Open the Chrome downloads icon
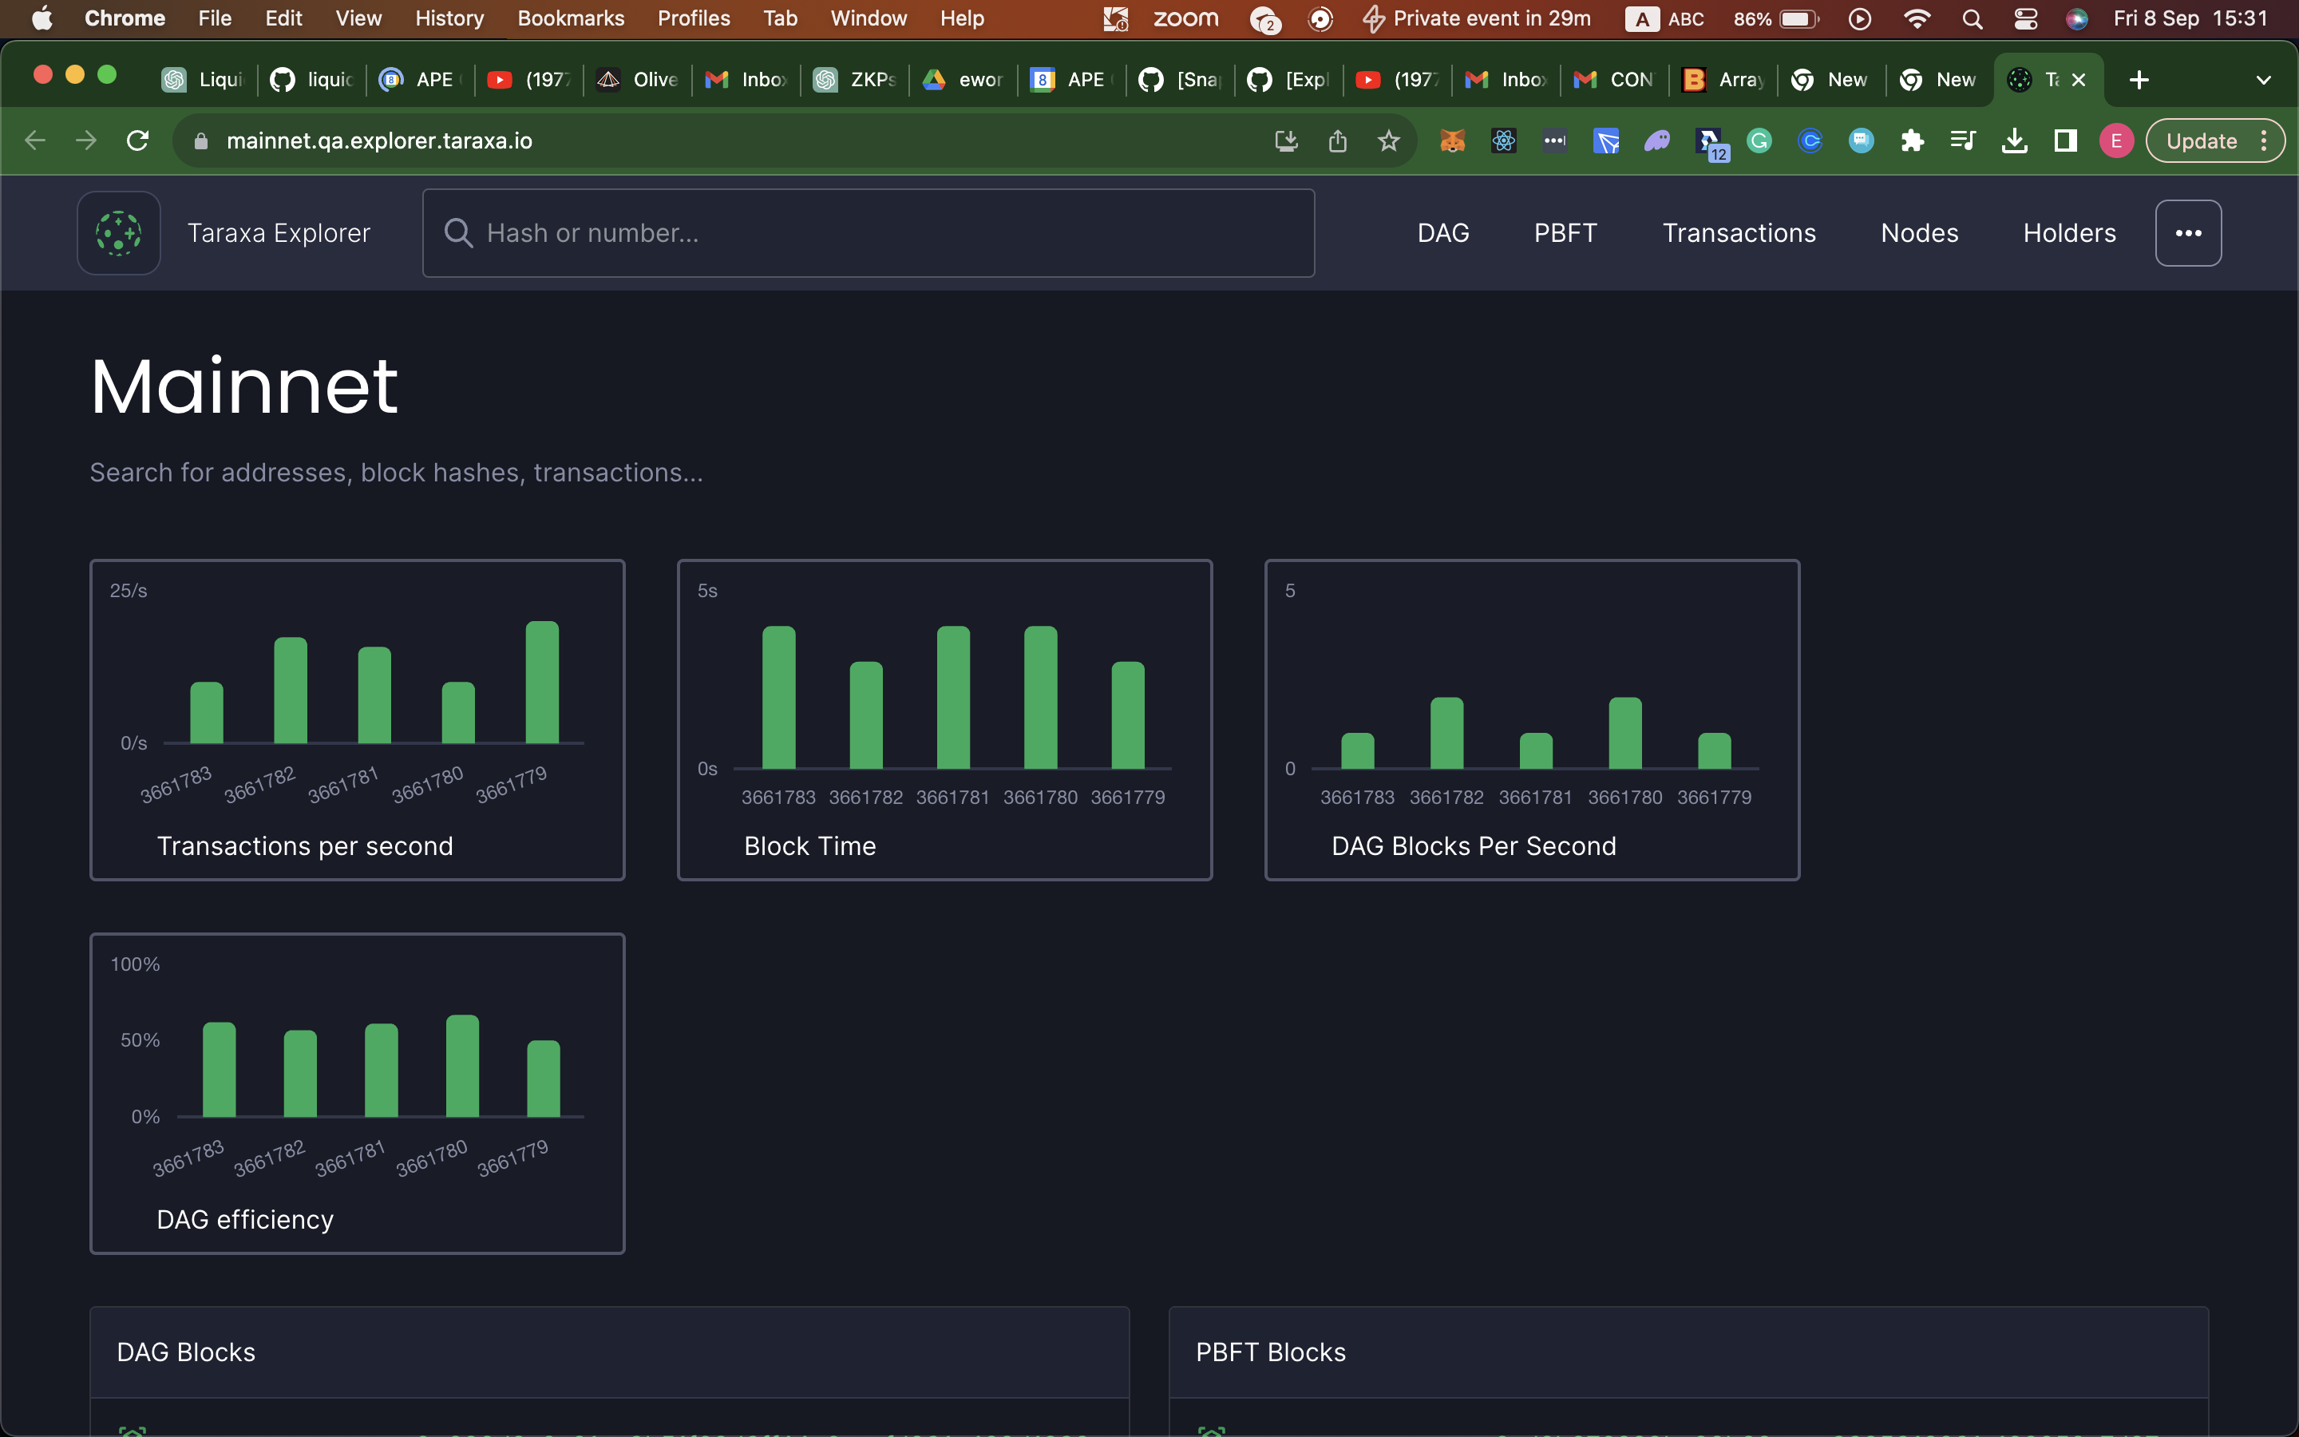The height and width of the screenshot is (1437, 2299). [2014, 141]
